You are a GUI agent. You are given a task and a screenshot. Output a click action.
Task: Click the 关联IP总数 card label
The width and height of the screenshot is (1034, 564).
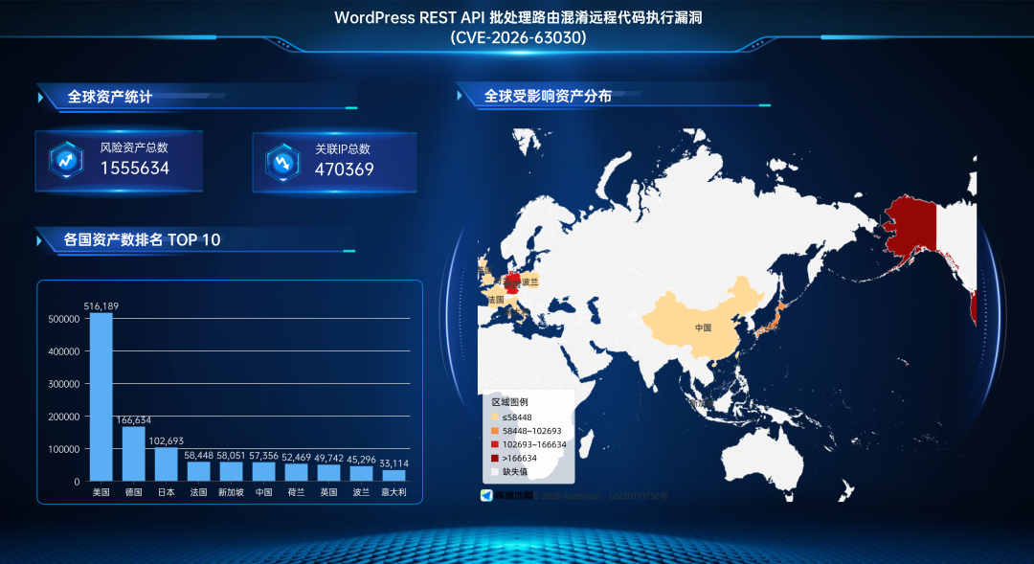342,149
